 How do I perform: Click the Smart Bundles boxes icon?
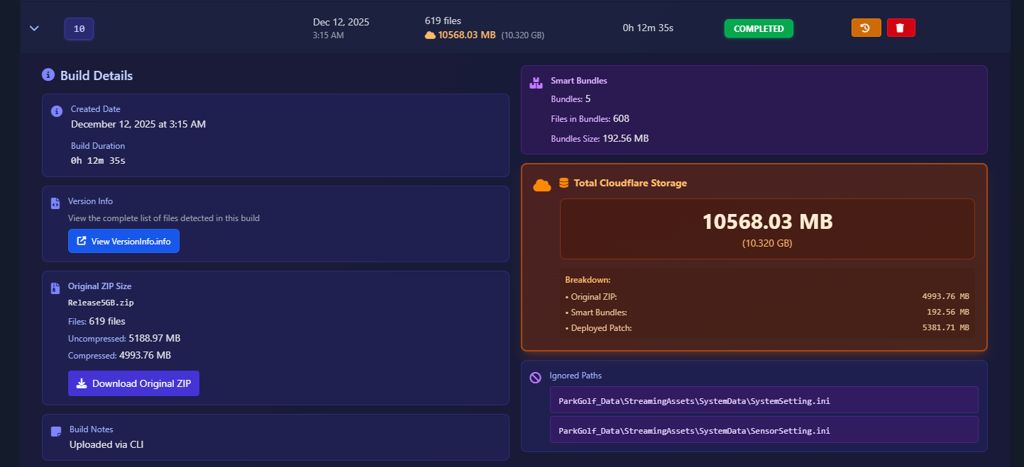[536, 83]
